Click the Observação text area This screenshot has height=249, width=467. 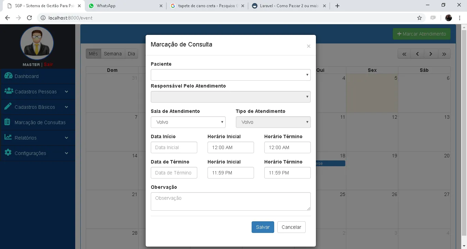(230, 201)
